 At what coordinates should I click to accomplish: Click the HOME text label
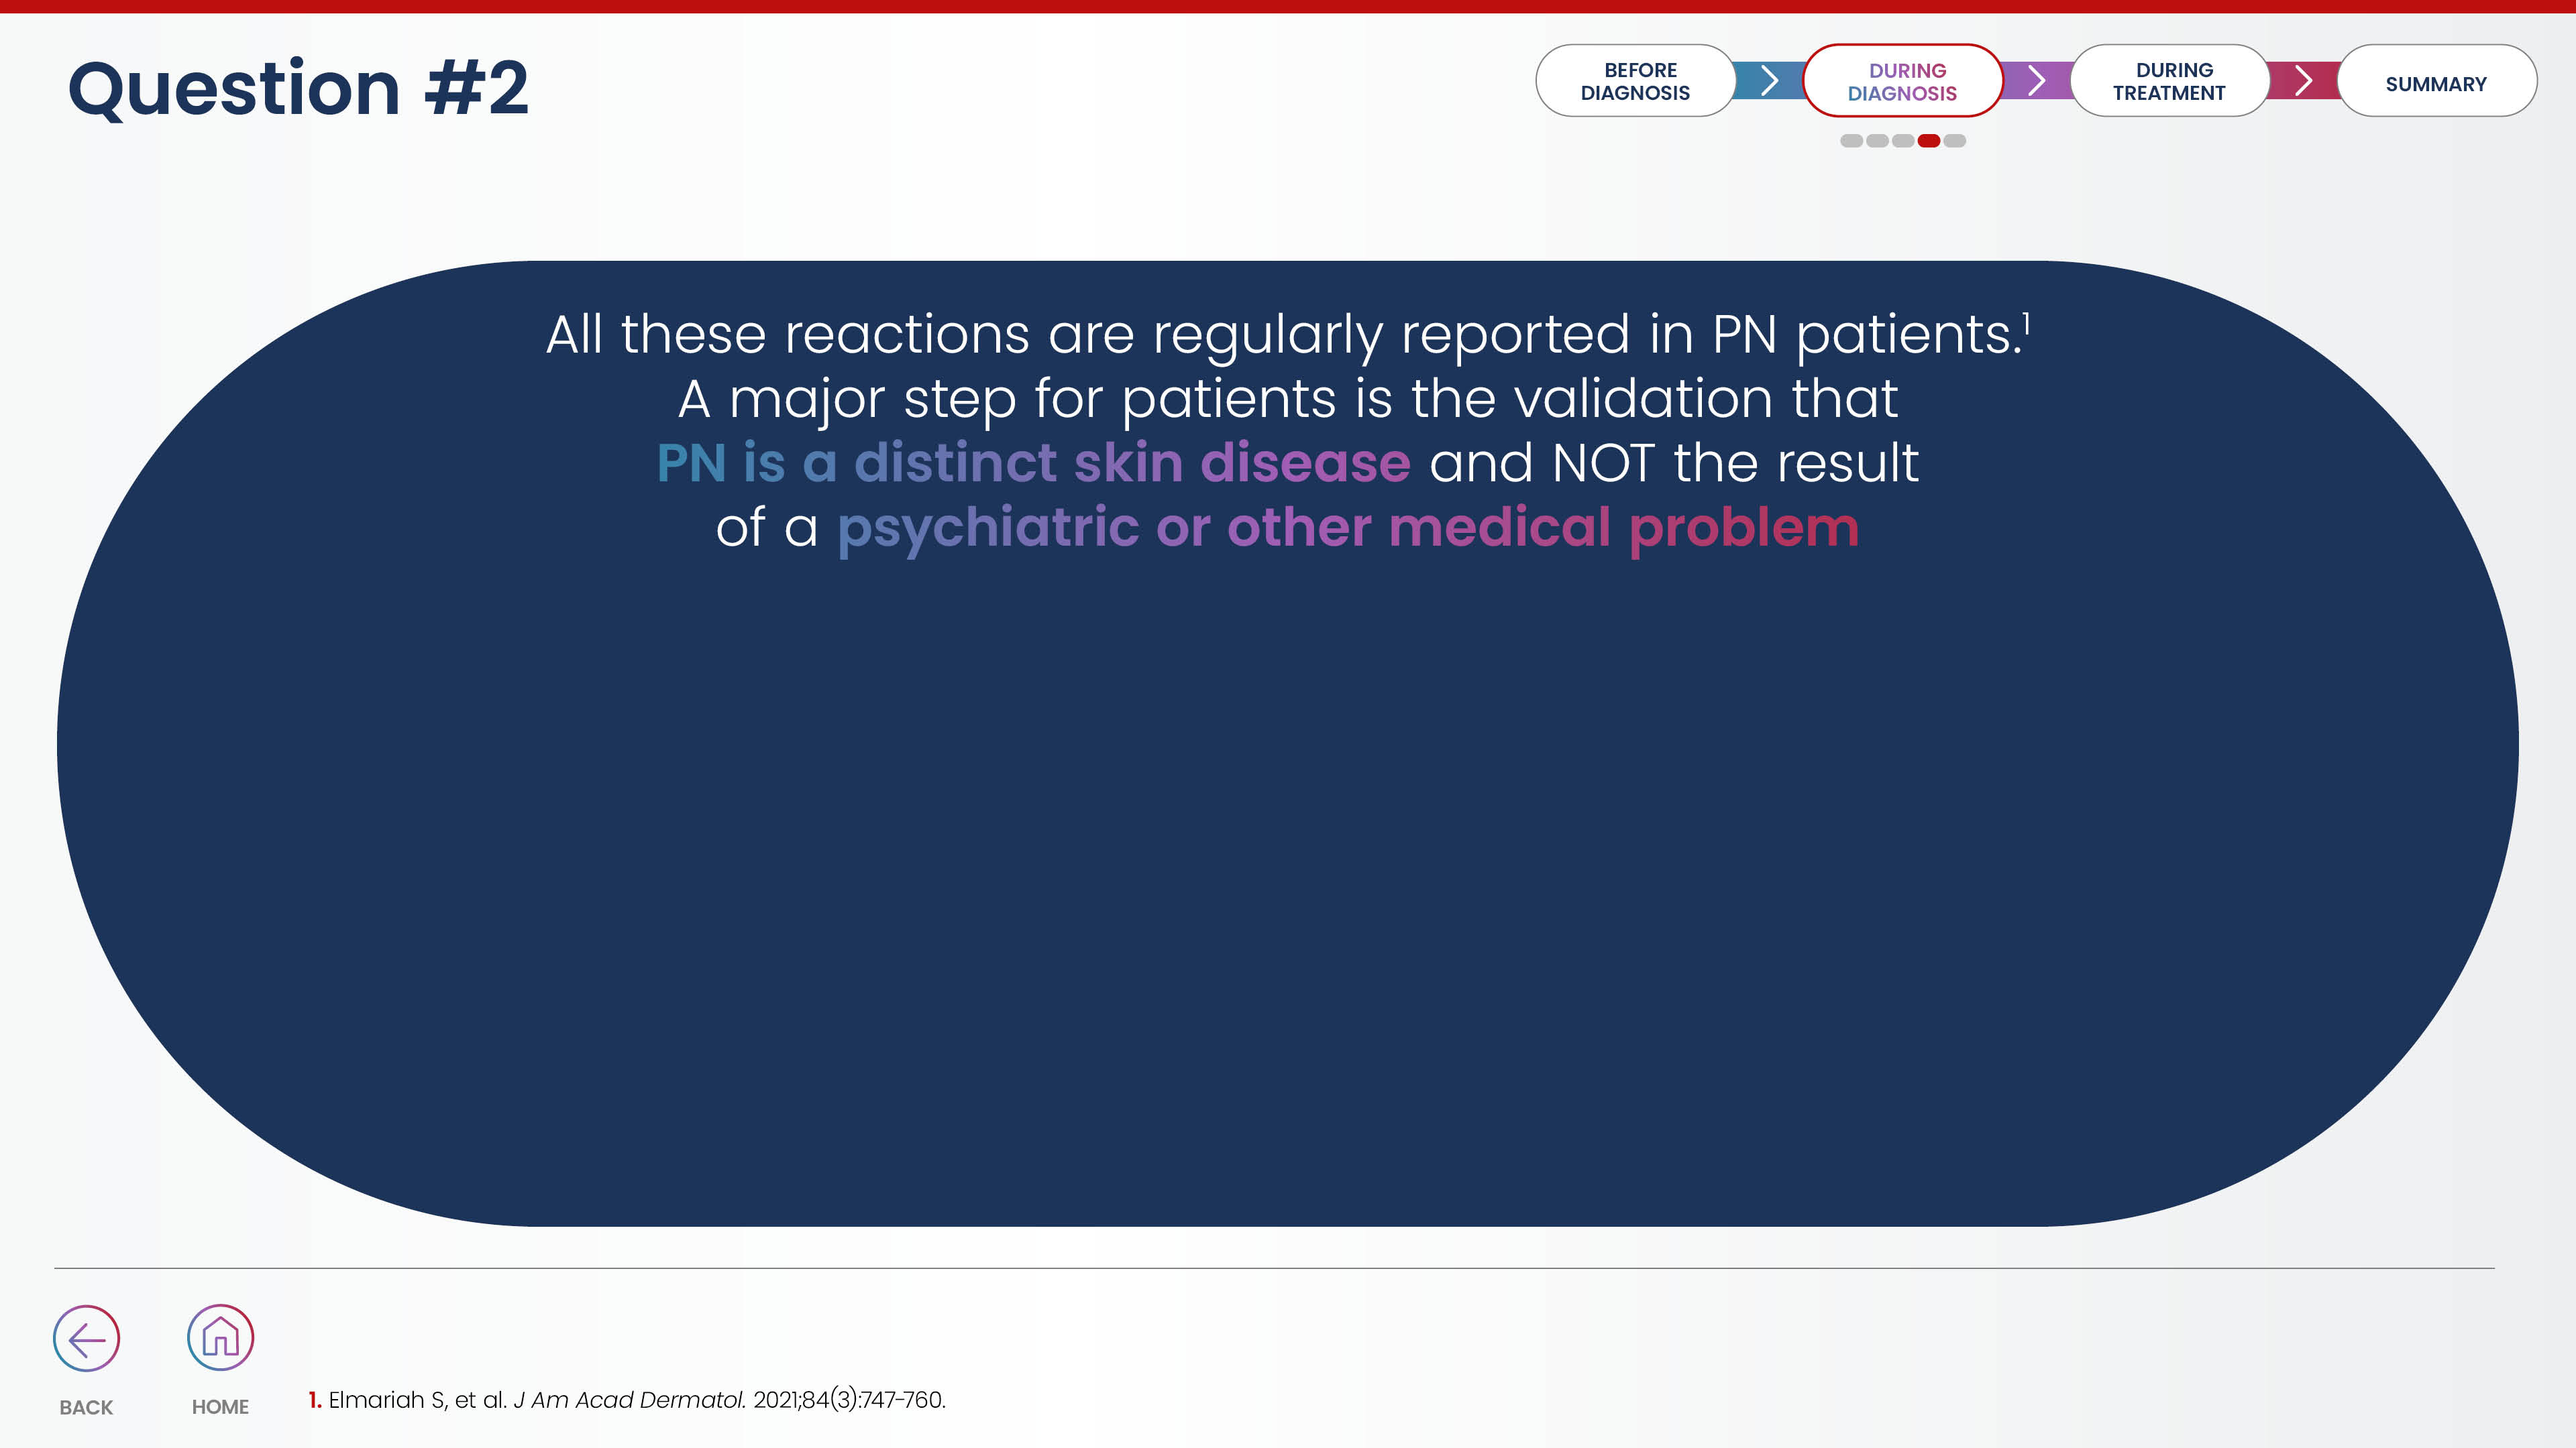220,1407
